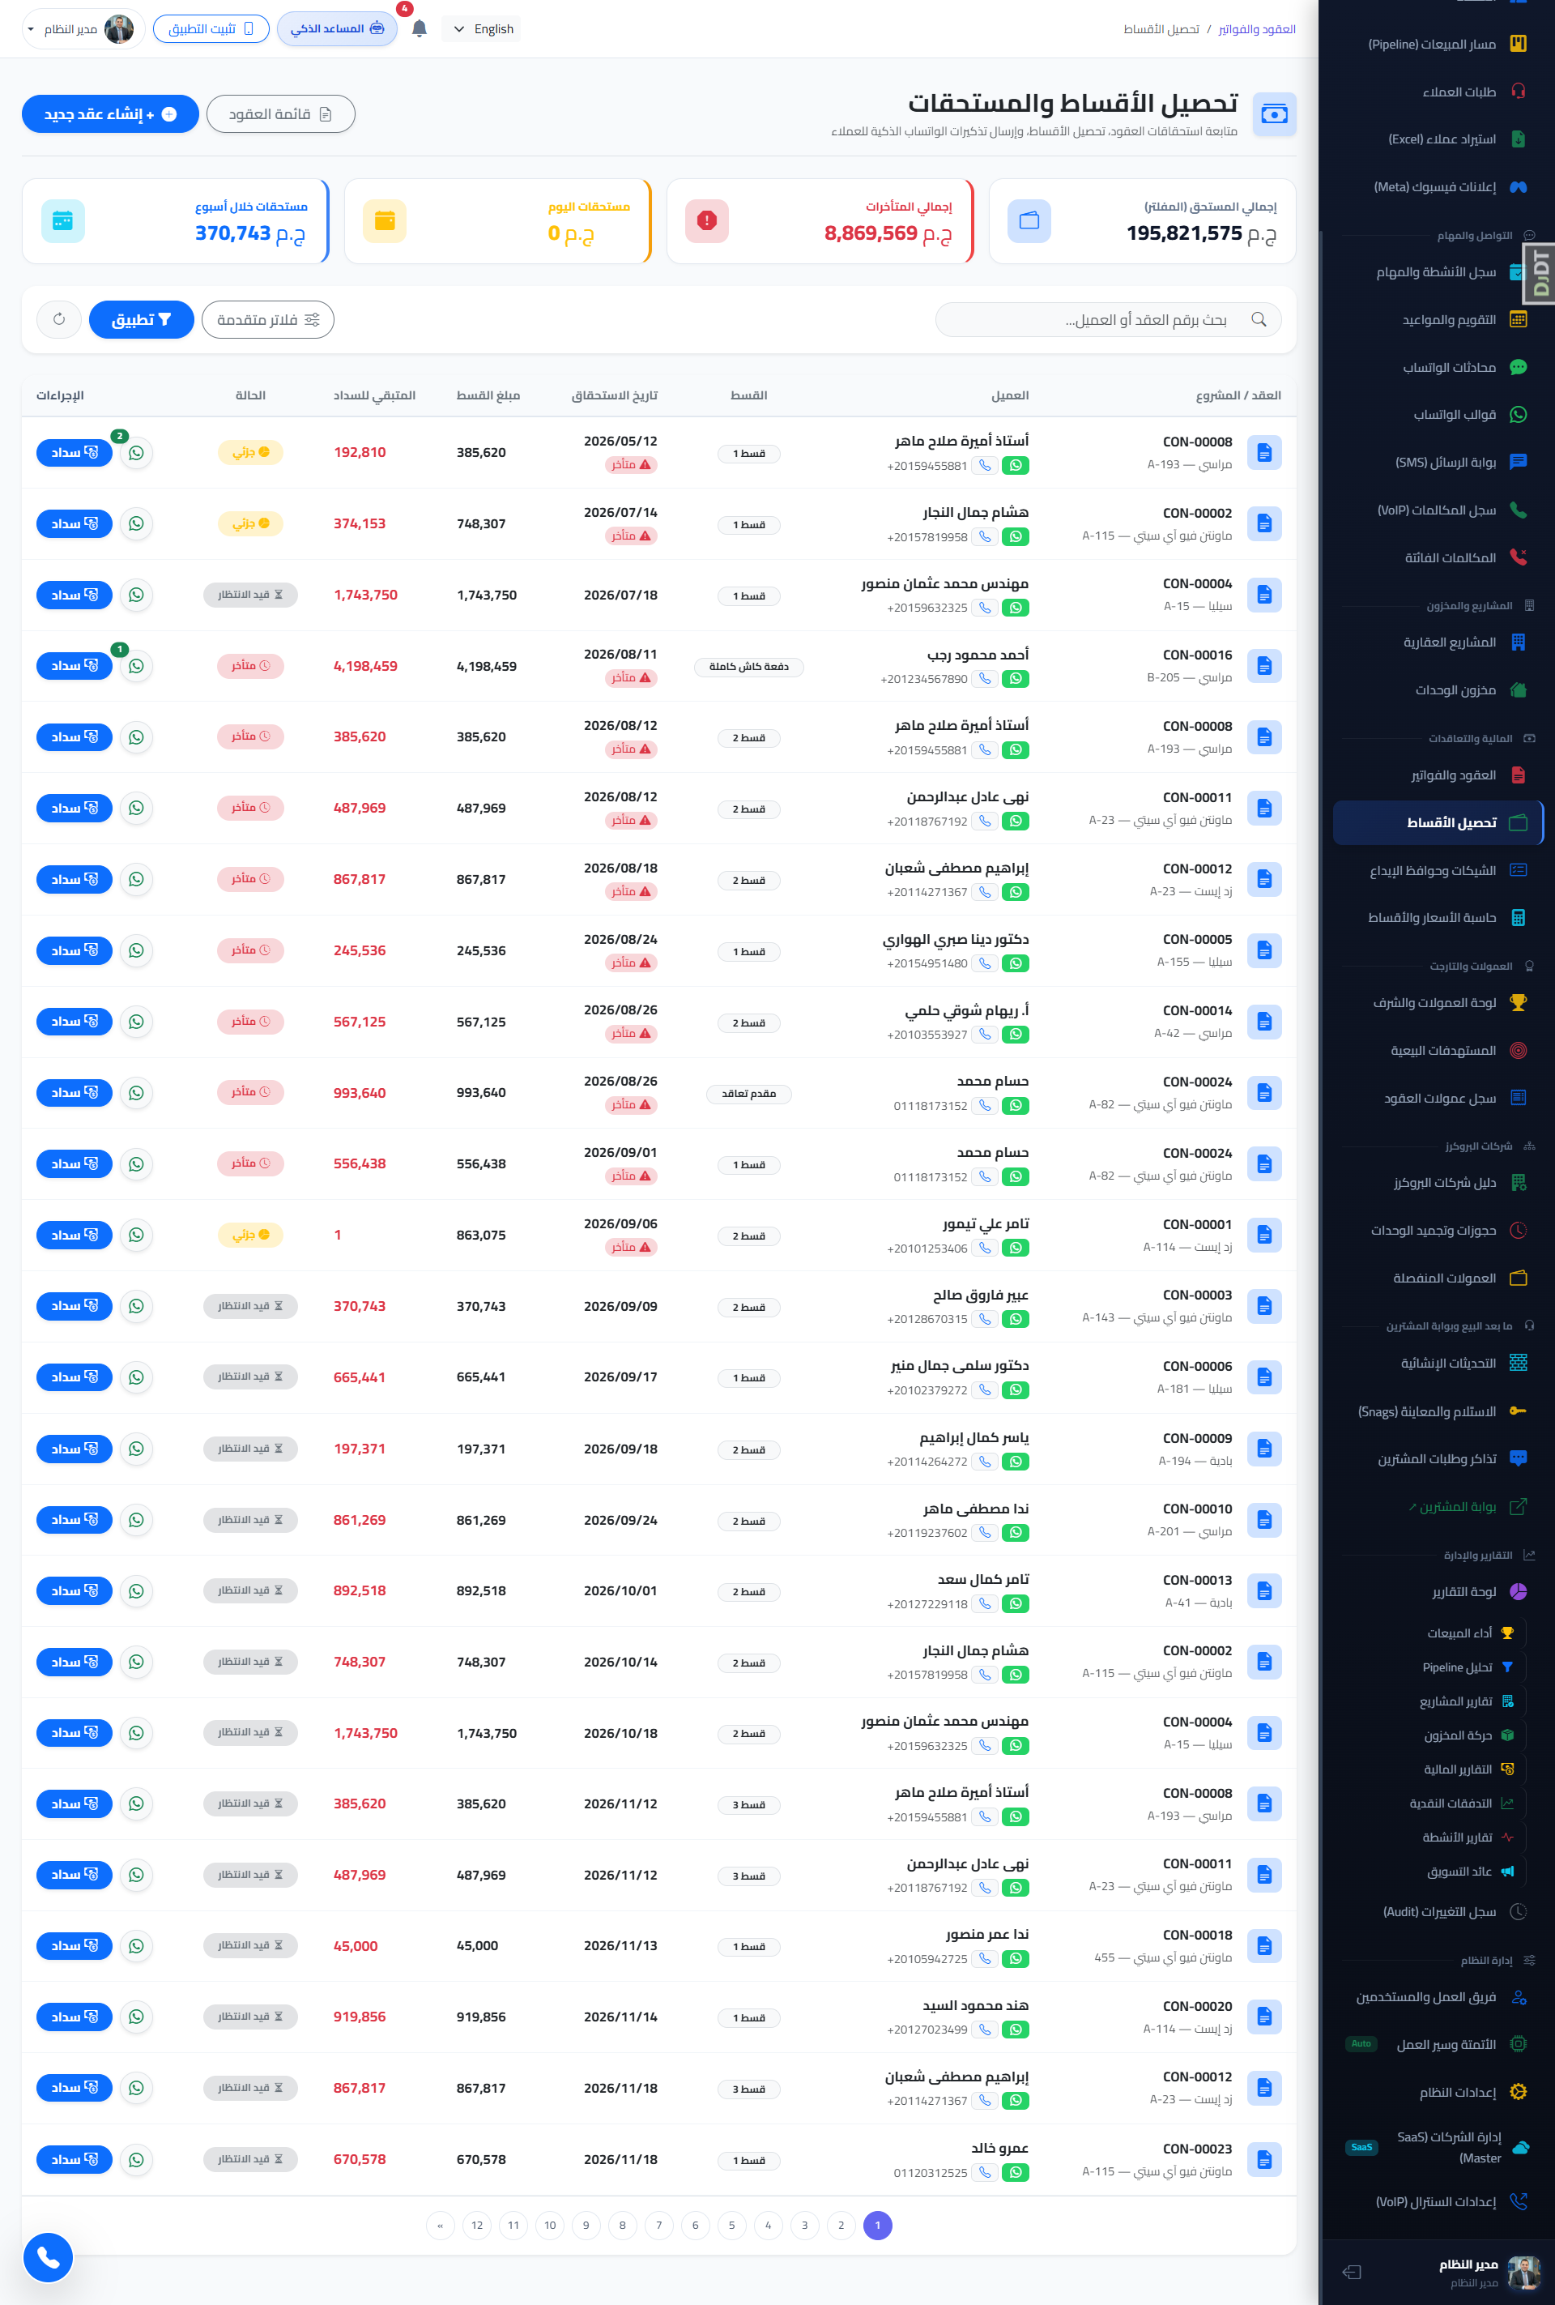Screen dimensions: 1555x2305
Task: Expand the مدير النظام user menu
Action: point(79,29)
